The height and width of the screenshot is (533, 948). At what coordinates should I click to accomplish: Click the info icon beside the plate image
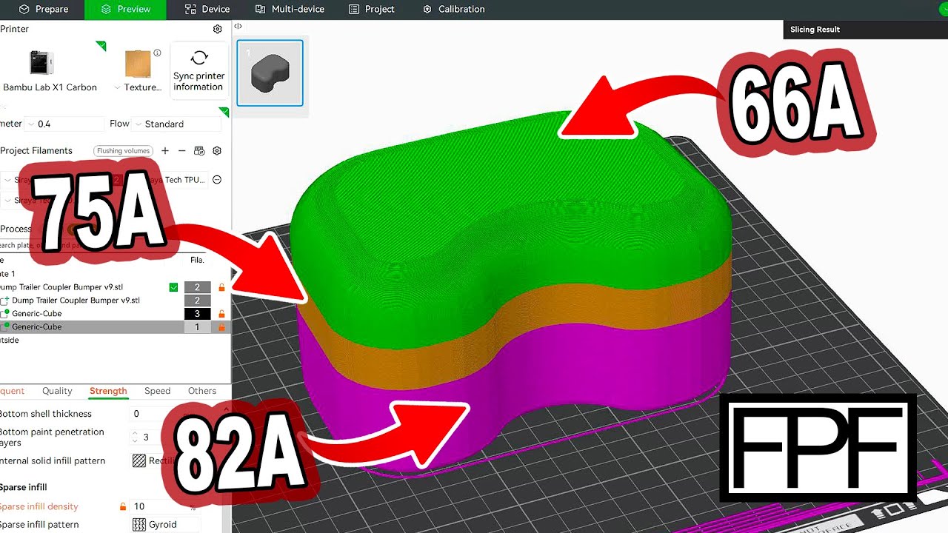click(157, 53)
